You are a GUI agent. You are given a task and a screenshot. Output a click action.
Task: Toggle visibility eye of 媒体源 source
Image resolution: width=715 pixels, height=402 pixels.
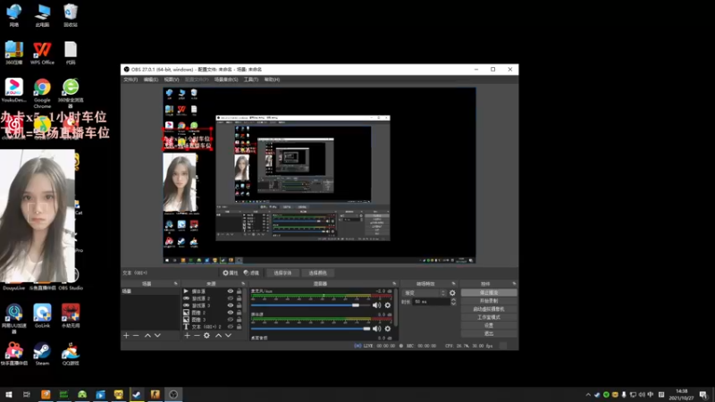point(231,291)
